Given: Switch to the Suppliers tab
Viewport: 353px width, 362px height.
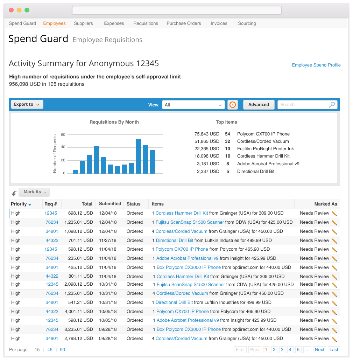Looking at the screenshot, I should [x=83, y=23].
